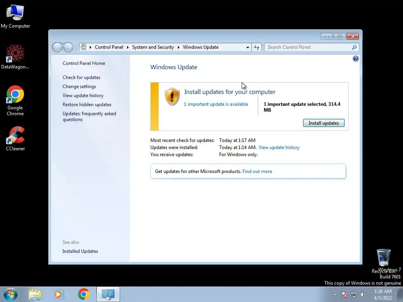Viewport: 403px width, 302px height.
Task: Open the recent pages dropdown arrow
Action: click(76, 48)
